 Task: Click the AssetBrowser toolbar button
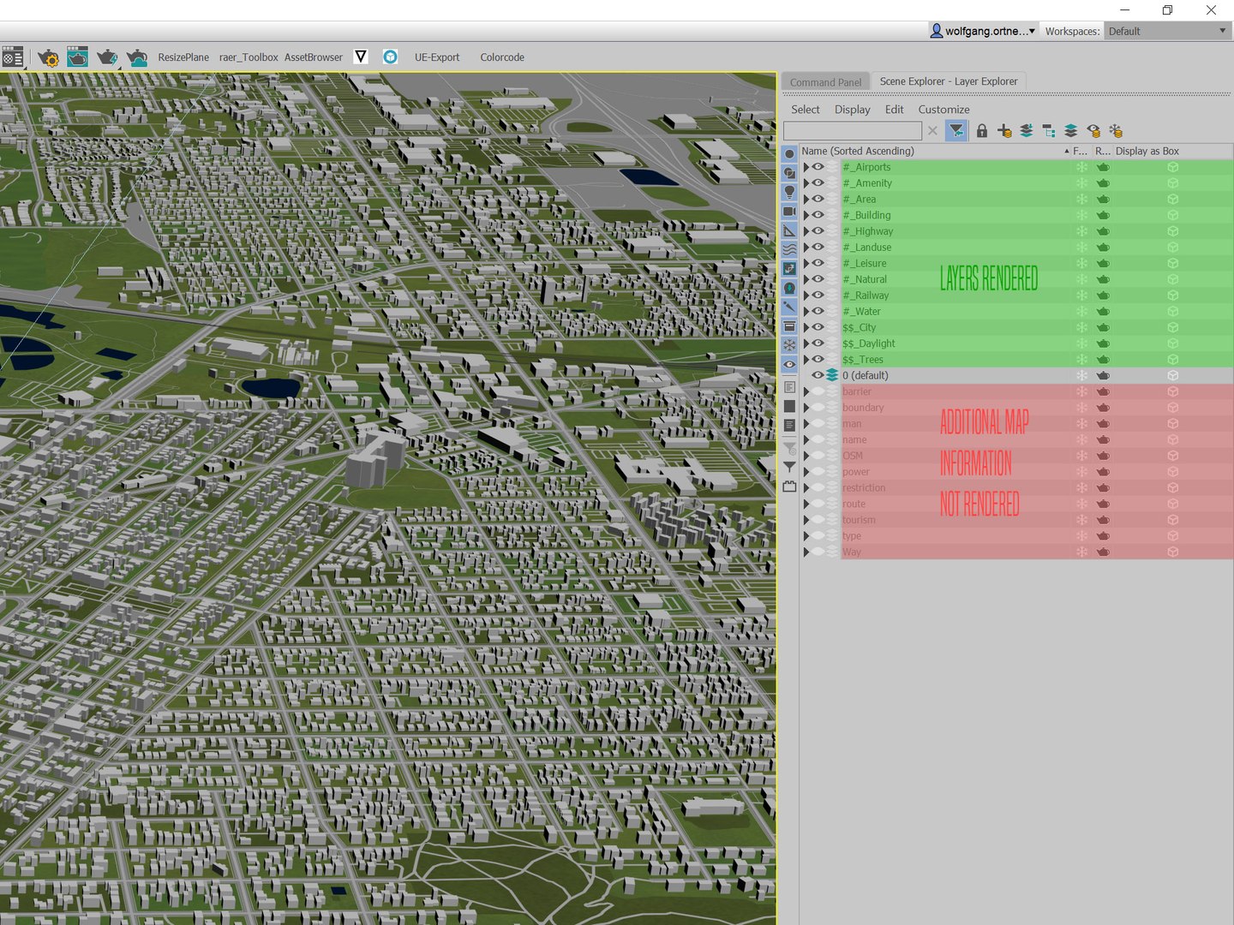click(314, 57)
